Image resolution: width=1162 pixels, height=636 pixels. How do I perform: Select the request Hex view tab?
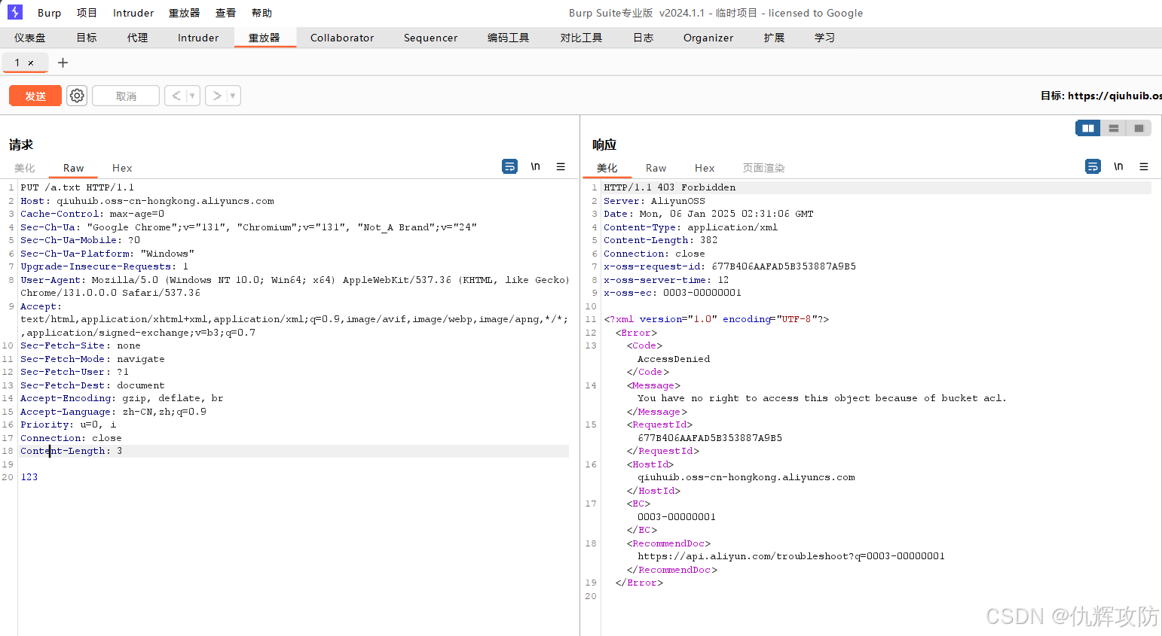click(x=122, y=168)
